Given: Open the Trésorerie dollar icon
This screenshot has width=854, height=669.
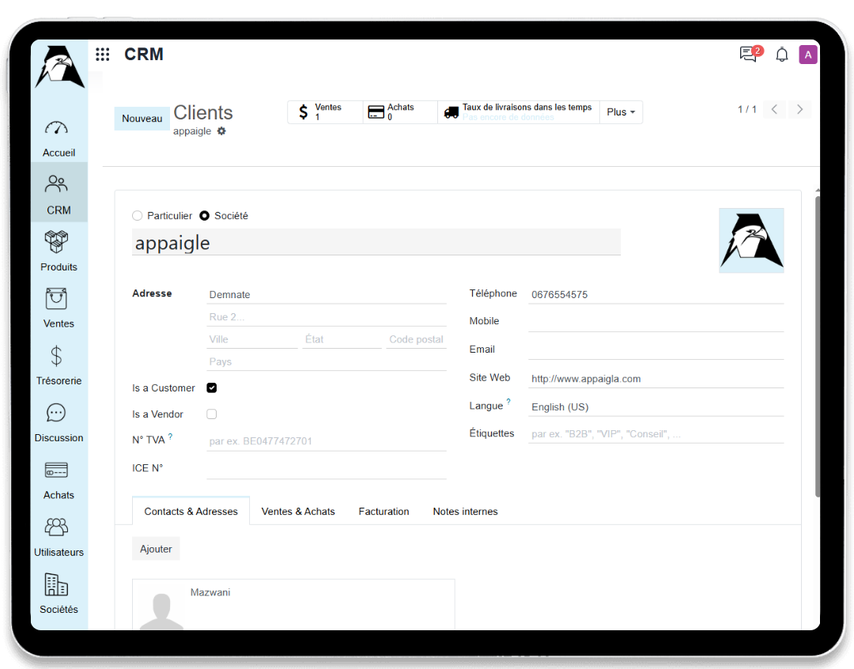Looking at the screenshot, I should (x=56, y=356).
